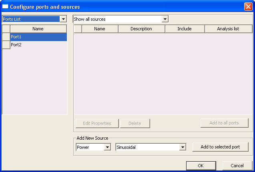Close the Configure ports and sources window
Screen dimensions: 255x172
tap(248, 7)
